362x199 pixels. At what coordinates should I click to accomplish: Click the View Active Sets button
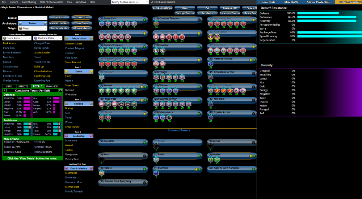(x=59, y=23)
